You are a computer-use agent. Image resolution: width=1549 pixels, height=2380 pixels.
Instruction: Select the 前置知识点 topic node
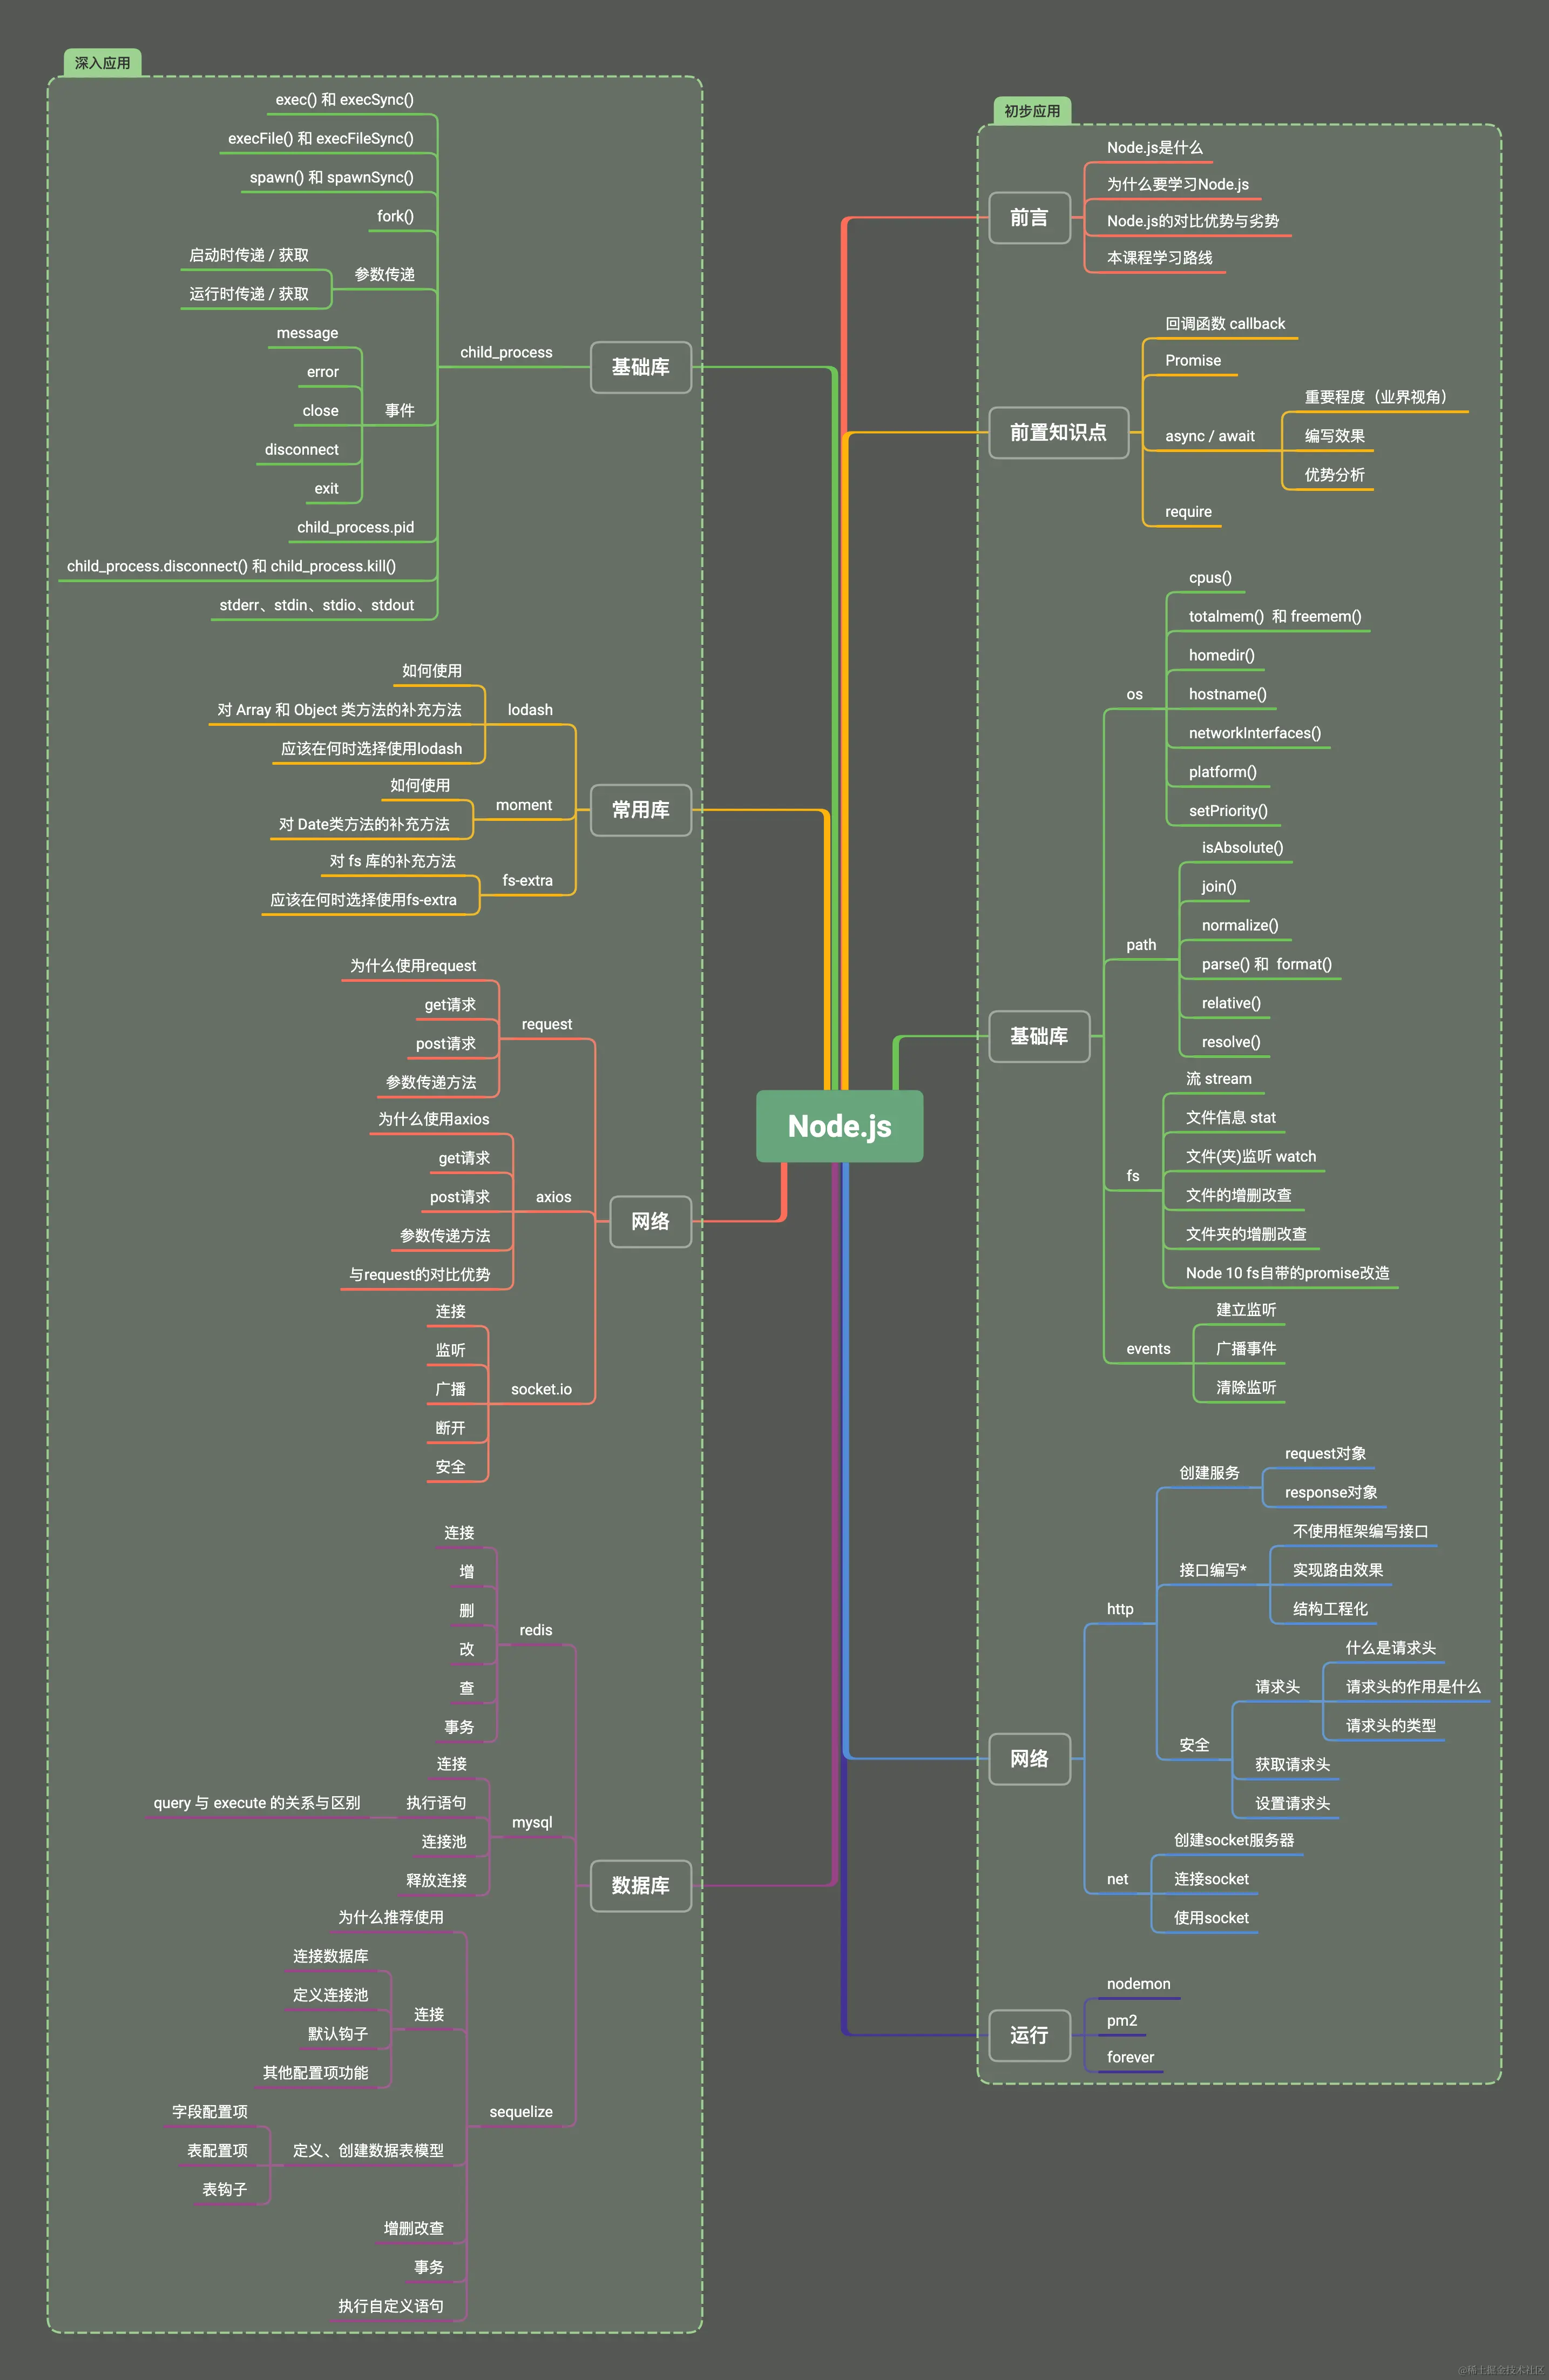[x=1058, y=432]
